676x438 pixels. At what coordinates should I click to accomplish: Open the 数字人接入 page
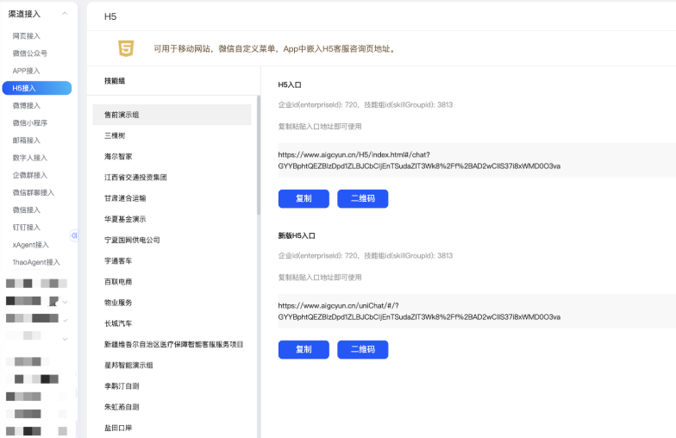click(x=29, y=158)
